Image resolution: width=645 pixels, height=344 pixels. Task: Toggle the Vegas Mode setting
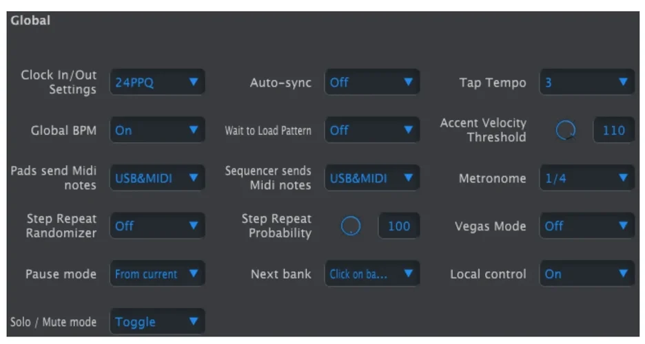586,226
